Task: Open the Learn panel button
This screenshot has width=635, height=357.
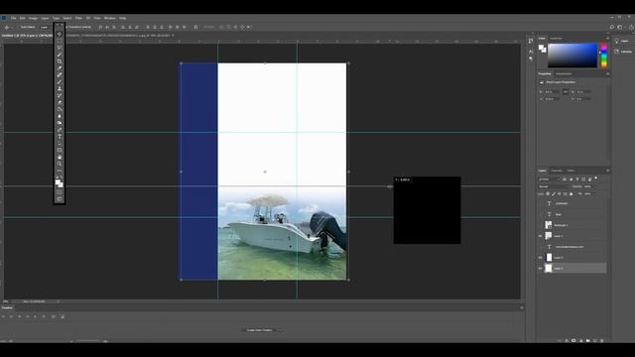Action: tap(622, 41)
